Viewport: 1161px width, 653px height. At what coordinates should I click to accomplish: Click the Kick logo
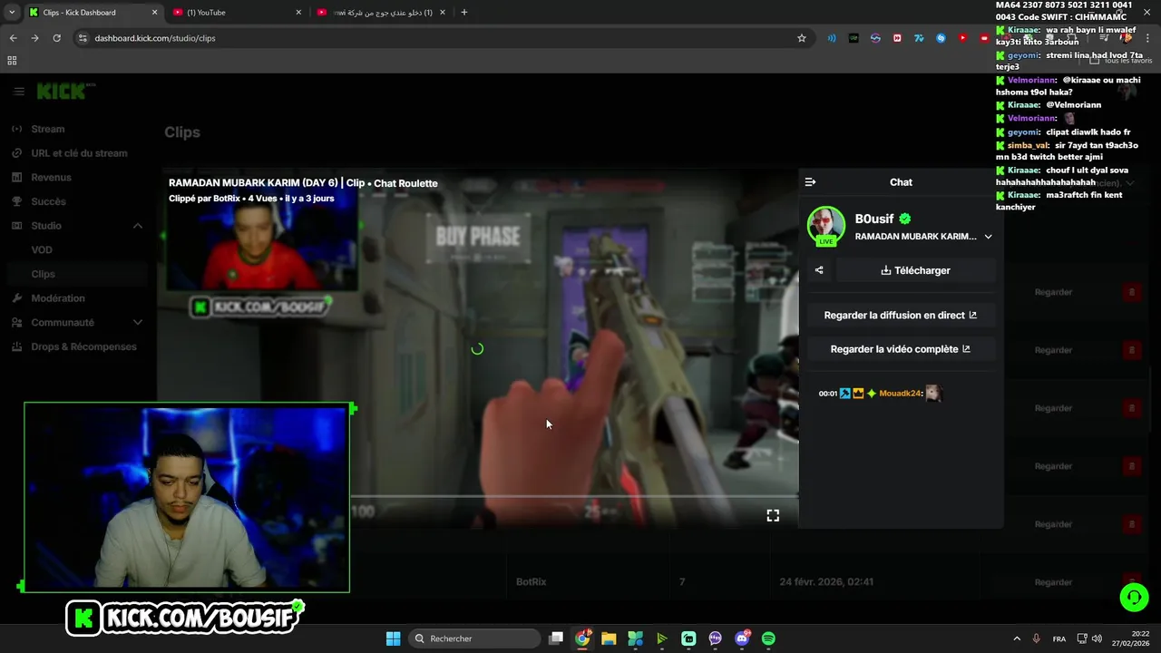tap(61, 92)
